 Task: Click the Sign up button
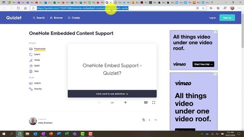[227, 18]
